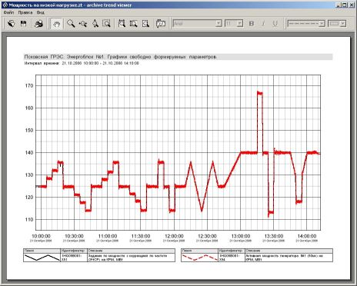Toggle italic formatting button
The width and height of the screenshot is (357, 286).
coord(263,24)
